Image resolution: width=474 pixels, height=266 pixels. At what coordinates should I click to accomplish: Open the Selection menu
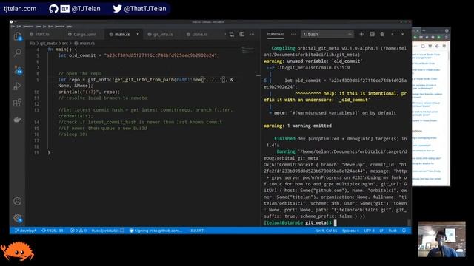click(28, 27)
